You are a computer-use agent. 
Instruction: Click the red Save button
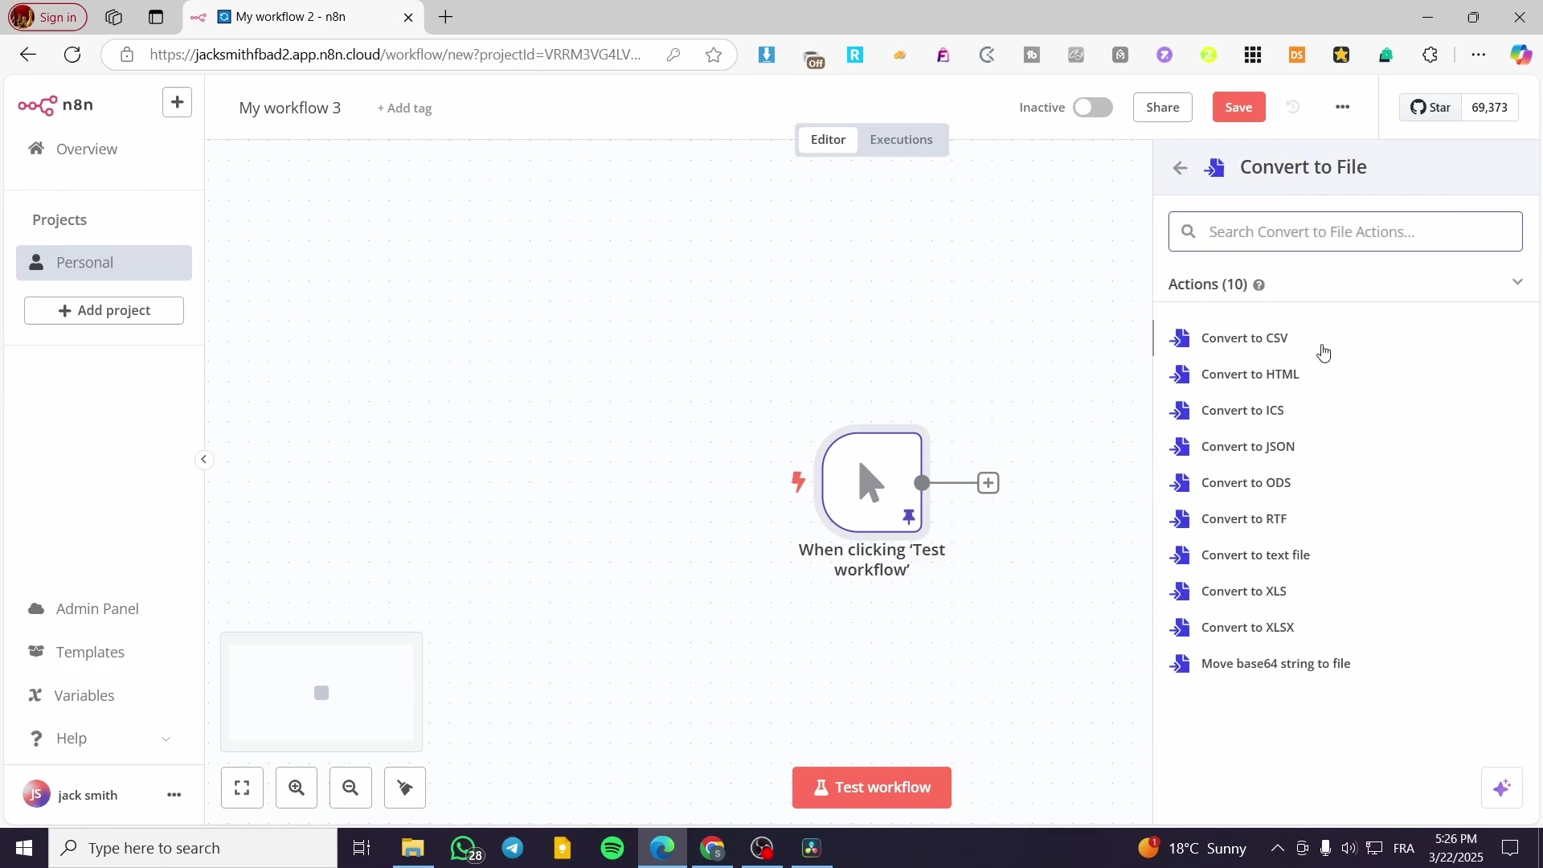coord(1238,108)
